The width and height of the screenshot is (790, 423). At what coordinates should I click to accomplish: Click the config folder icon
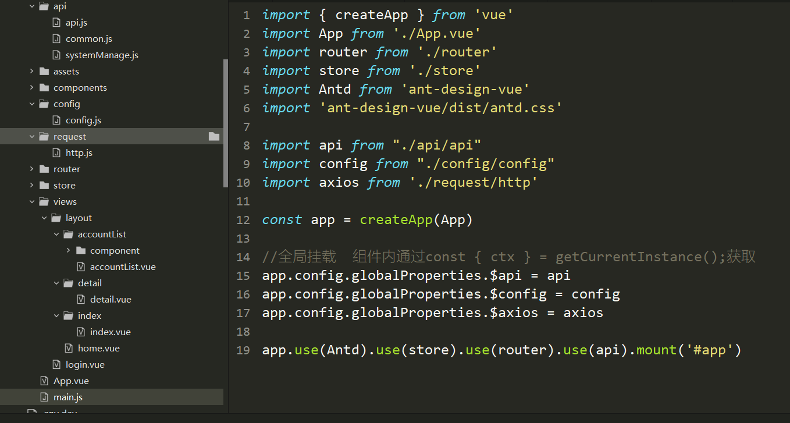click(44, 104)
